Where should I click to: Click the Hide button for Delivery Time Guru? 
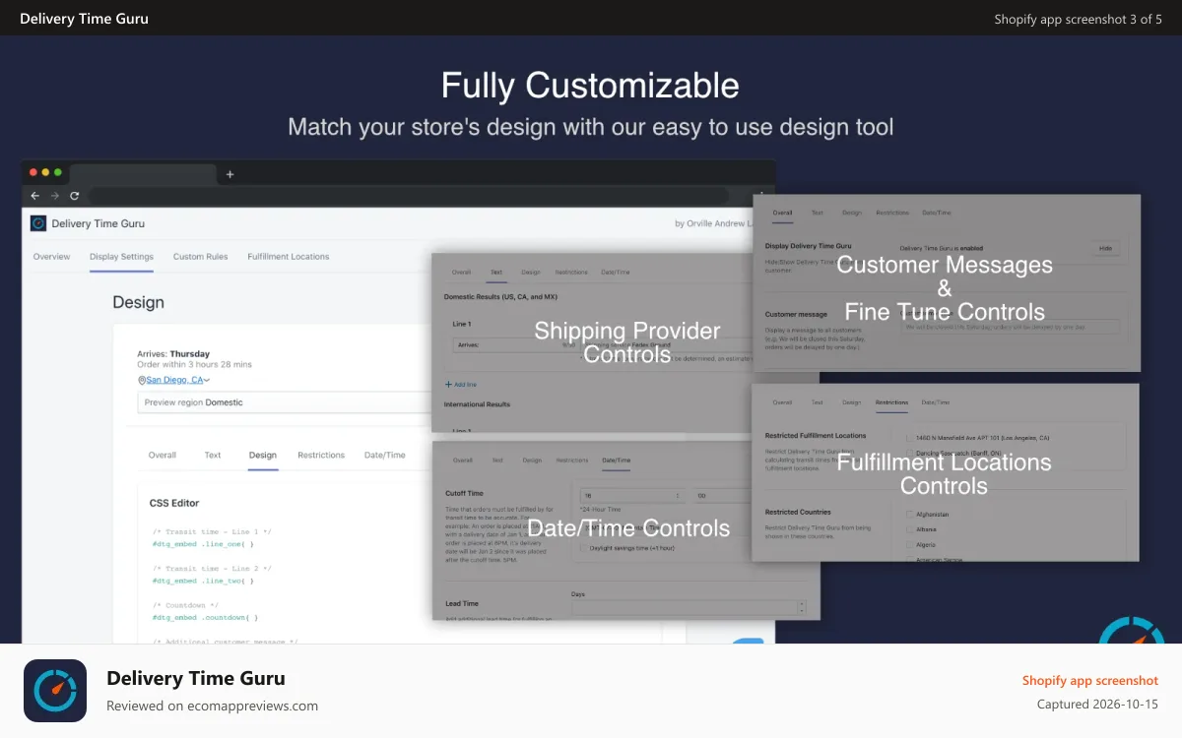1104,249
